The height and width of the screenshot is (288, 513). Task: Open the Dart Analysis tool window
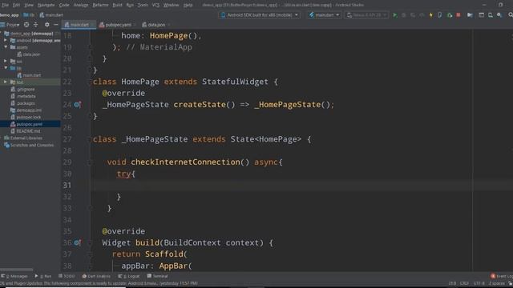coord(96,276)
